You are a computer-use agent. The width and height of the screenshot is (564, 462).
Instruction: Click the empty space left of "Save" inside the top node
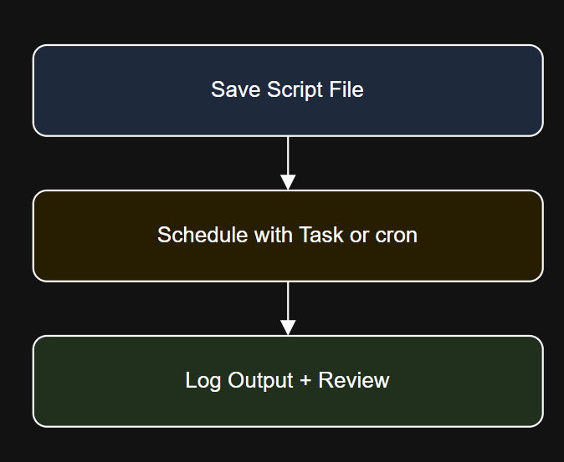[122, 90]
